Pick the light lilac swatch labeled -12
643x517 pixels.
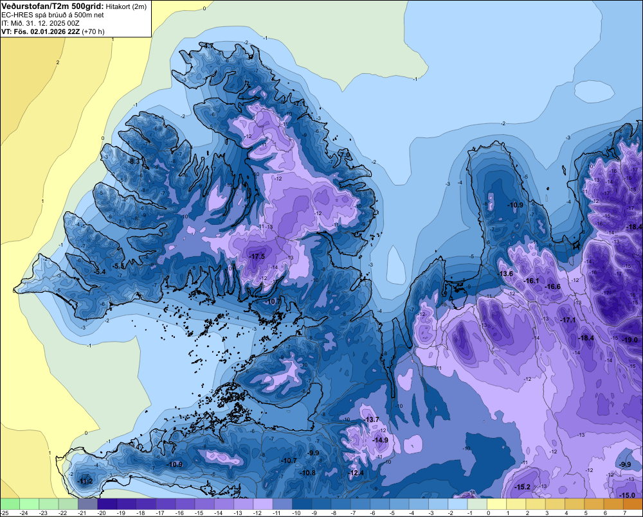[x=263, y=504]
